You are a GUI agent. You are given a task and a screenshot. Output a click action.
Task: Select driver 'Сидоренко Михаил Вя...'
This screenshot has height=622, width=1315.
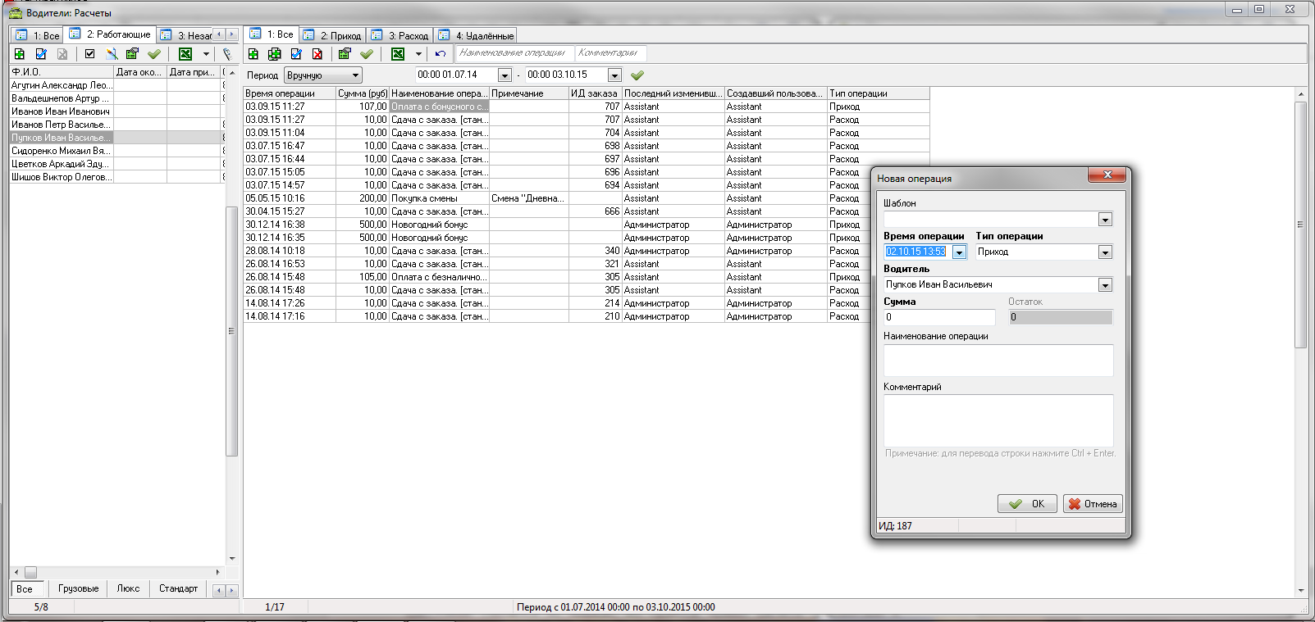[x=62, y=151]
